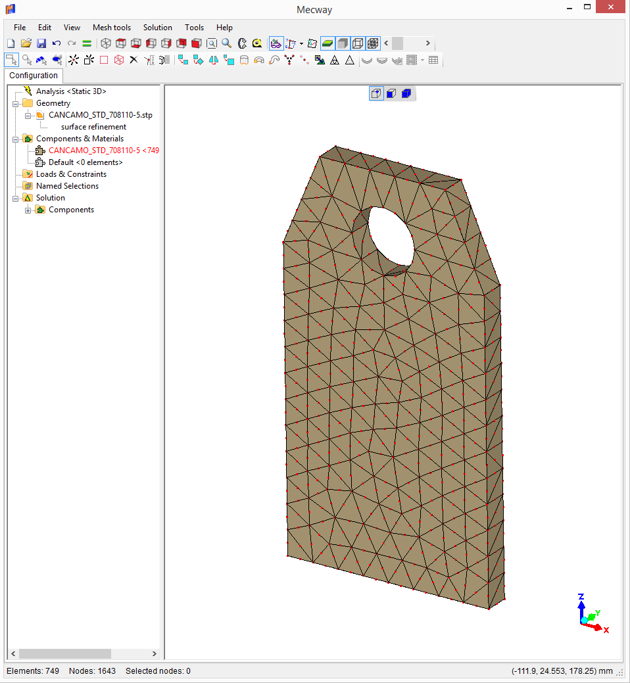Click the new element icon with square and rays

89,60
